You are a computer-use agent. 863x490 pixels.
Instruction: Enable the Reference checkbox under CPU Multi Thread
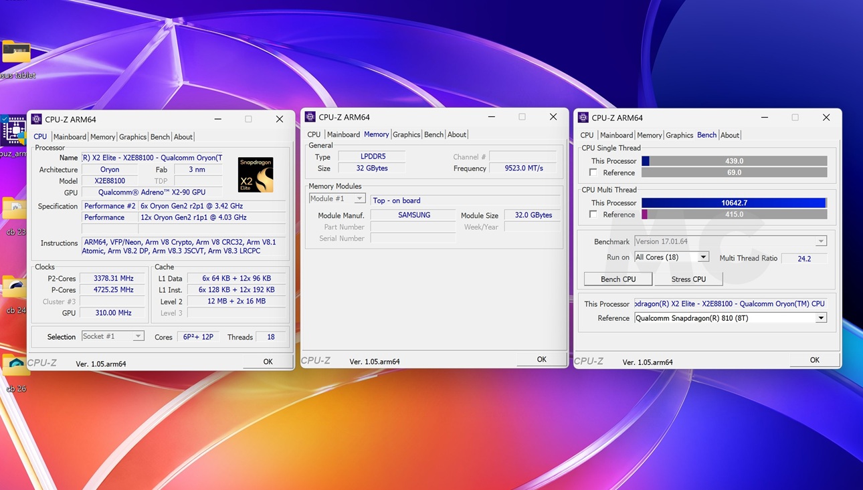pos(593,215)
